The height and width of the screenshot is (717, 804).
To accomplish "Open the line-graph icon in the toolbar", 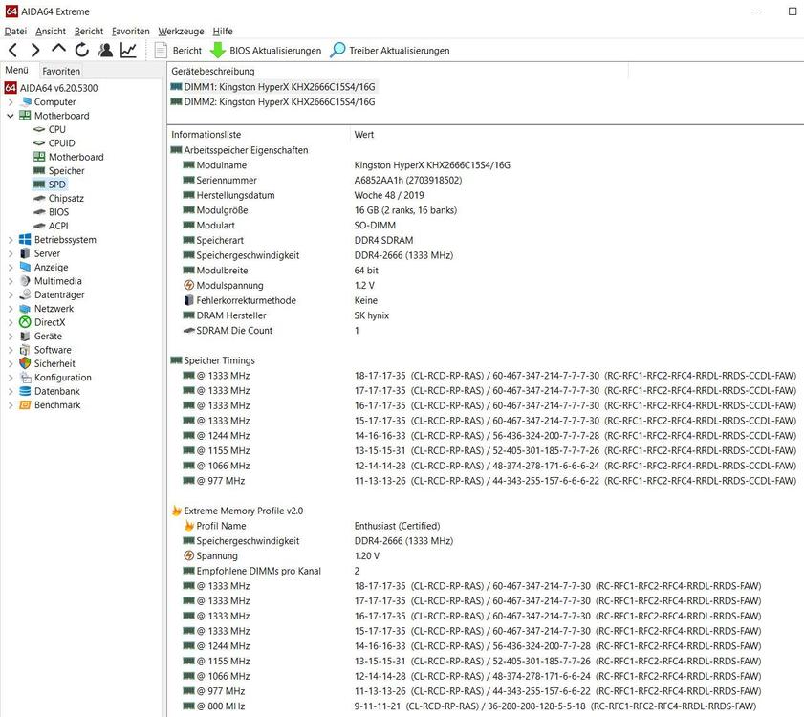I will 128,51.
